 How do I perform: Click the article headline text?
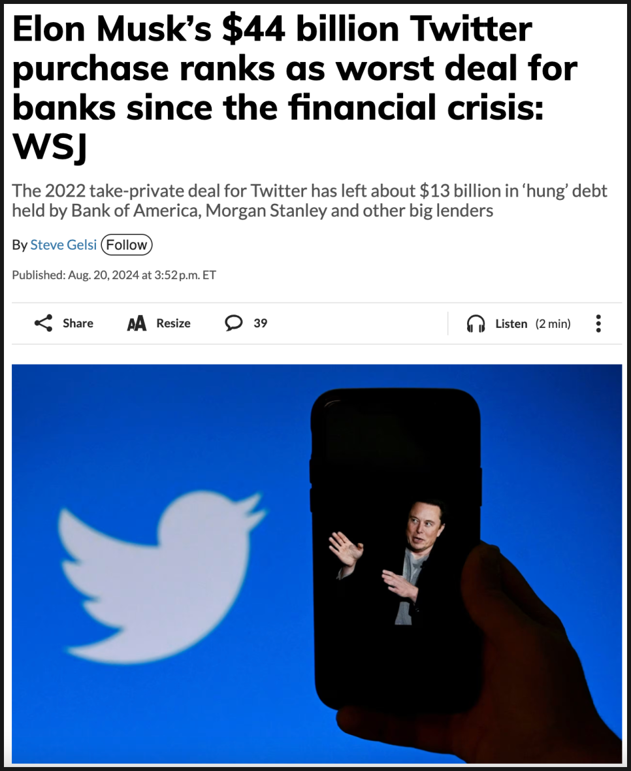[x=295, y=88]
